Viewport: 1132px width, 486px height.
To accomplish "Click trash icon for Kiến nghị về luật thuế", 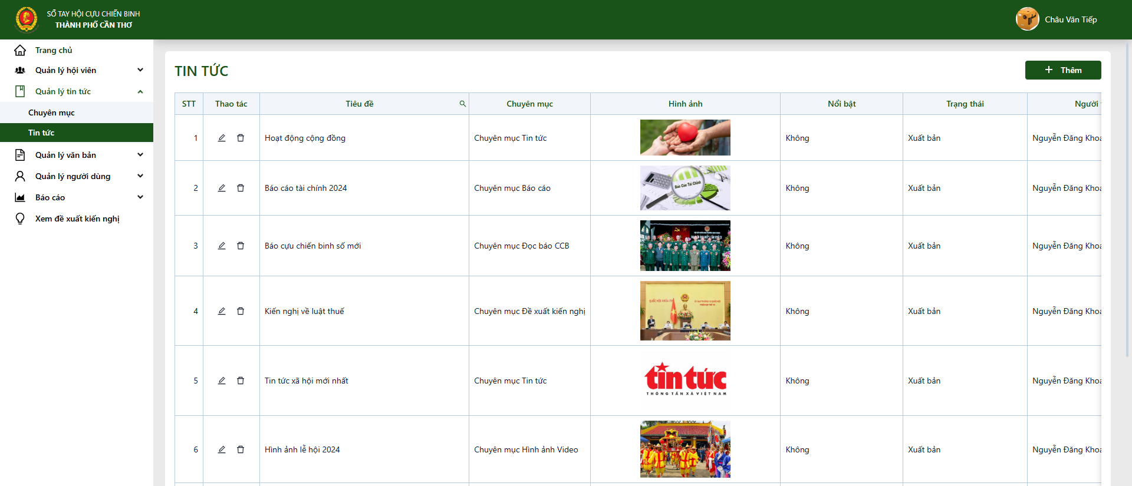I will point(241,311).
